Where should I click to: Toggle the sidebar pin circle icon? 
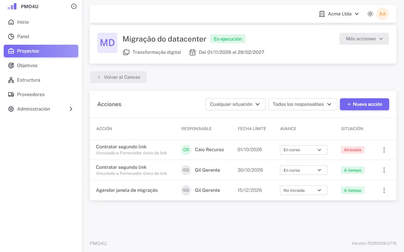(x=74, y=6)
